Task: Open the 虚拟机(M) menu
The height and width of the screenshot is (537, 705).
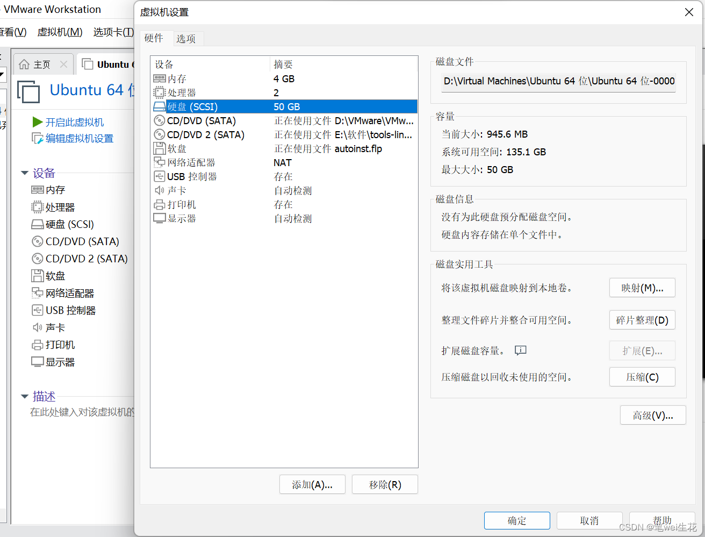Action: click(60, 32)
